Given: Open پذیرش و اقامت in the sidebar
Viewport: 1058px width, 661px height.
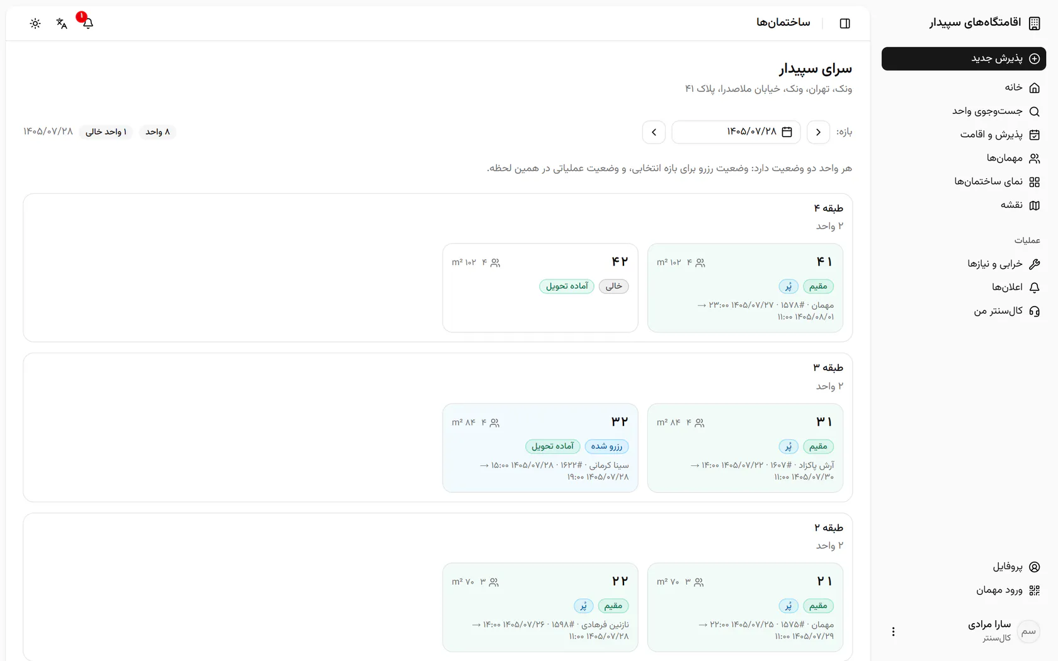Looking at the screenshot, I should [964, 135].
